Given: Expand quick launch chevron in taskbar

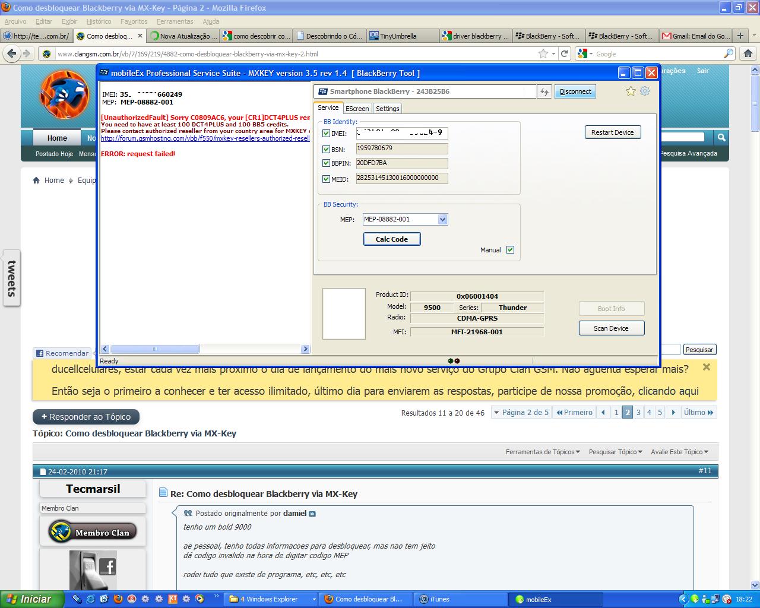Looking at the screenshot, I should 216,596.
